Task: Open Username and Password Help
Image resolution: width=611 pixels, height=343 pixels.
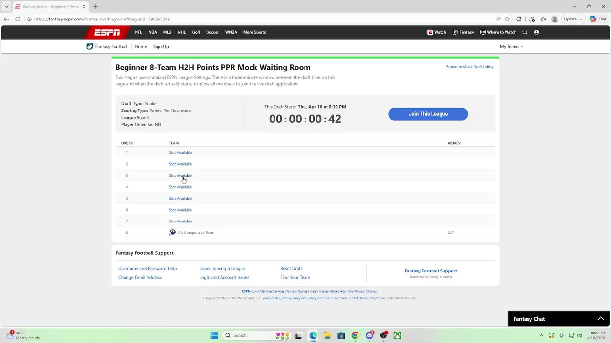Action: (147, 268)
